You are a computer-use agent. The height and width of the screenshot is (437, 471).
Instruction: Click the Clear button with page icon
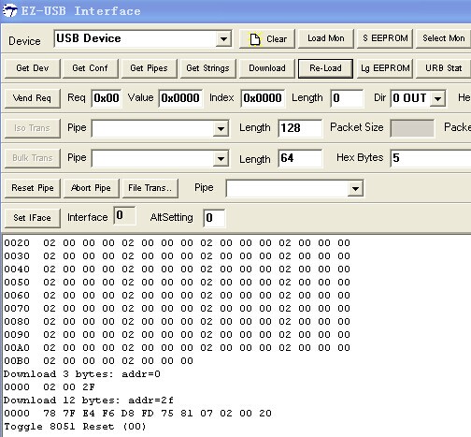pos(266,39)
